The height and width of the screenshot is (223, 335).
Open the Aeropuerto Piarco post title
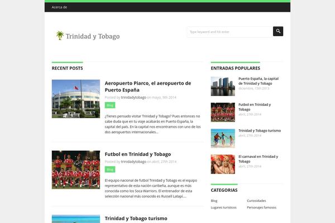coord(148,86)
